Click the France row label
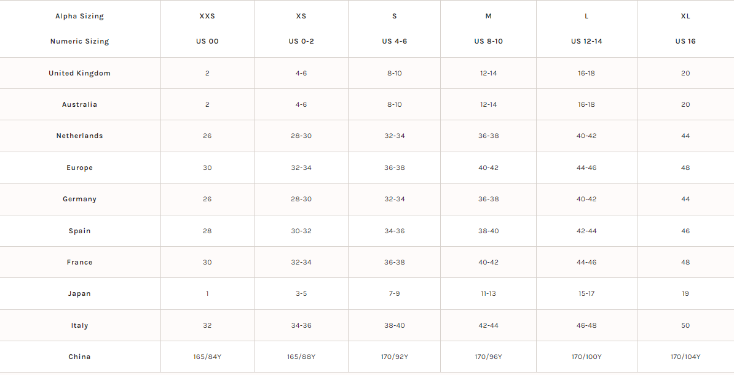The height and width of the screenshot is (375, 734). (x=80, y=262)
